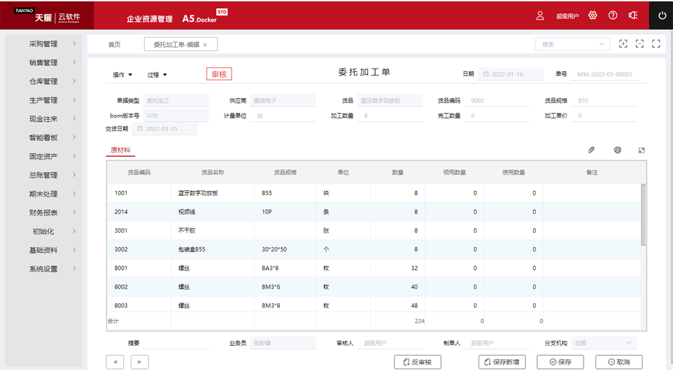Expand 系统设置 sidebar menu
Viewport: 673px width, 370px height.
(43, 269)
